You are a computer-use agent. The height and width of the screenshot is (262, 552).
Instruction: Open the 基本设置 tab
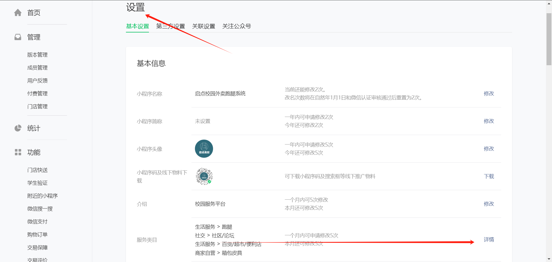point(137,26)
